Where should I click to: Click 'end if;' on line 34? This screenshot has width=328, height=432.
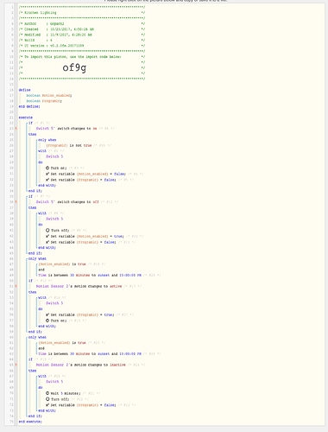point(35,191)
